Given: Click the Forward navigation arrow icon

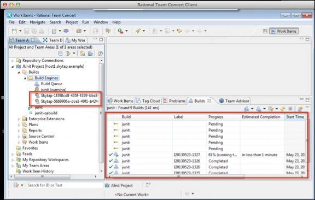Looking at the screenshot, I should [199, 31].
